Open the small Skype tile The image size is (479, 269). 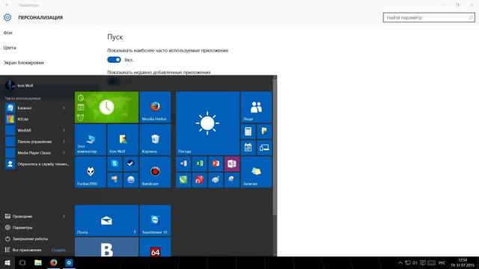tap(115, 164)
